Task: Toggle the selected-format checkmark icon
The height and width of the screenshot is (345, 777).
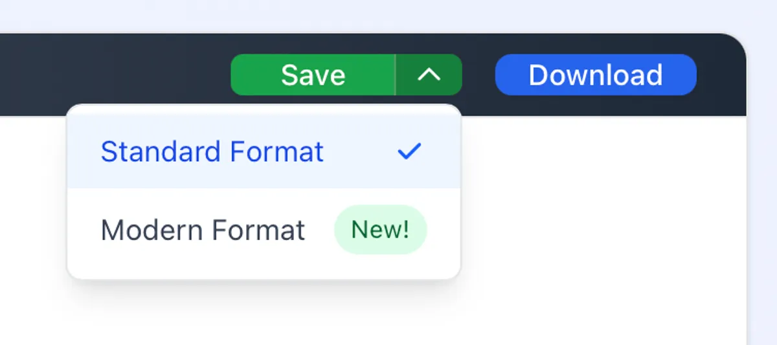Action: coord(409,152)
